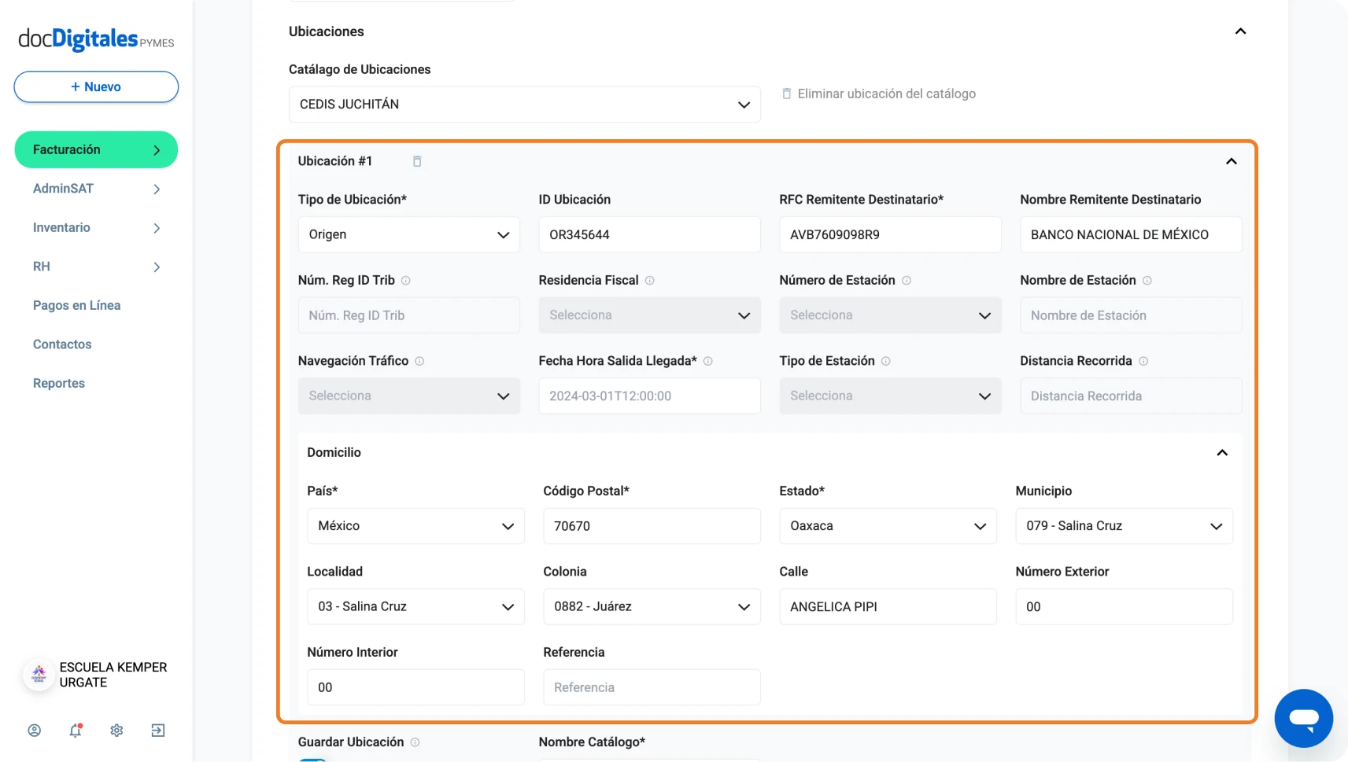
Task: Click the info icon beside Fecha Hora Salida Llegada
Action: tap(708, 361)
